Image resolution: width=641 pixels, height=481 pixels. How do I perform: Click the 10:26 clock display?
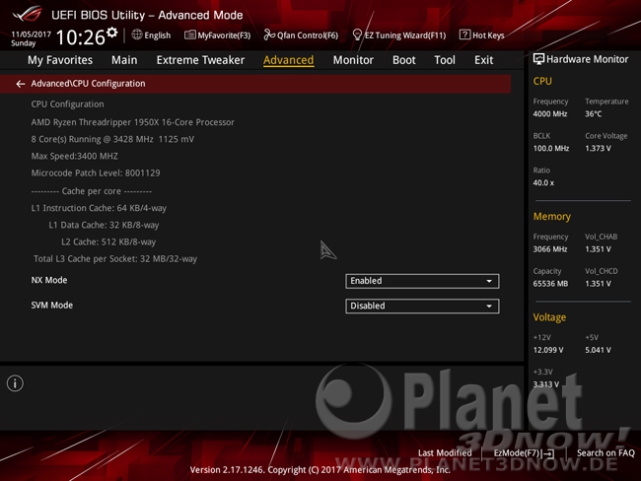(x=81, y=37)
